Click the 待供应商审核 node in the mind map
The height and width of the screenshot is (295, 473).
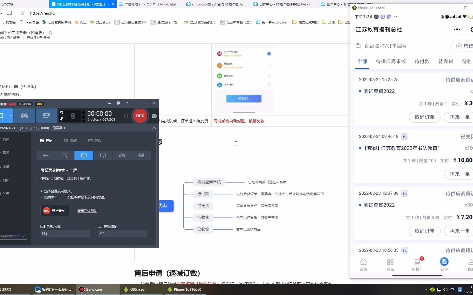209,182
